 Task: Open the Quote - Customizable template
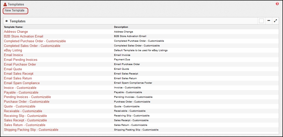[20, 106]
